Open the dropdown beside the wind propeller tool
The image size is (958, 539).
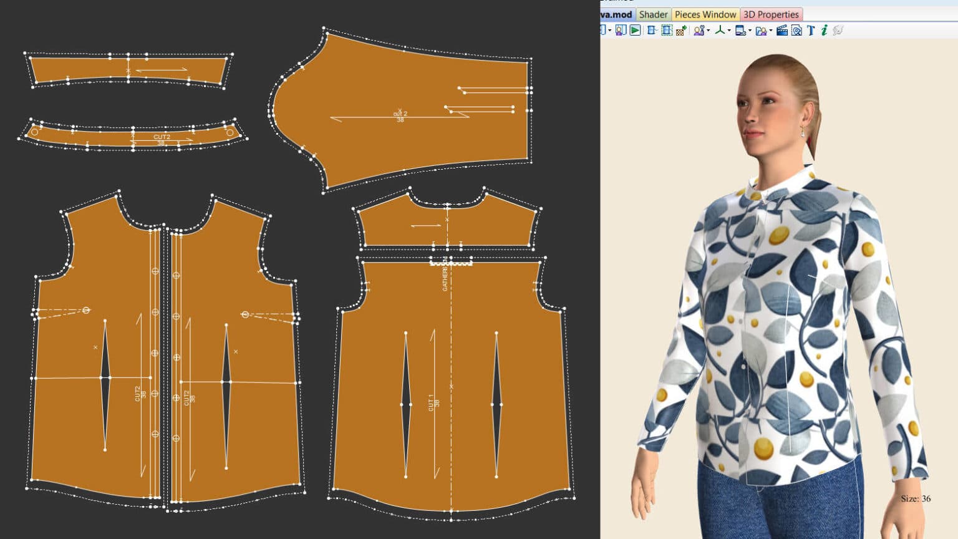pos(728,30)
